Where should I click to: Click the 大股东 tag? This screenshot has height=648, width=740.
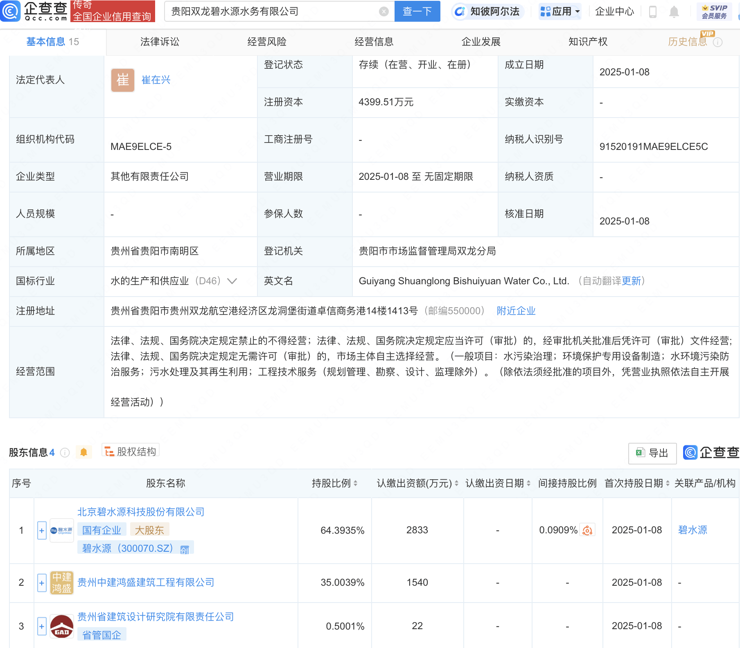149,530
